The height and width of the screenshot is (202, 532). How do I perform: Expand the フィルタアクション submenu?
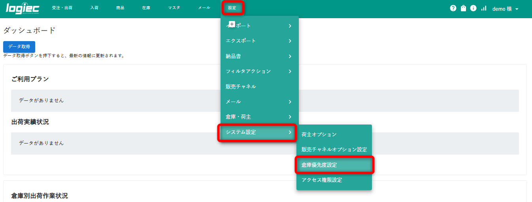259,71
